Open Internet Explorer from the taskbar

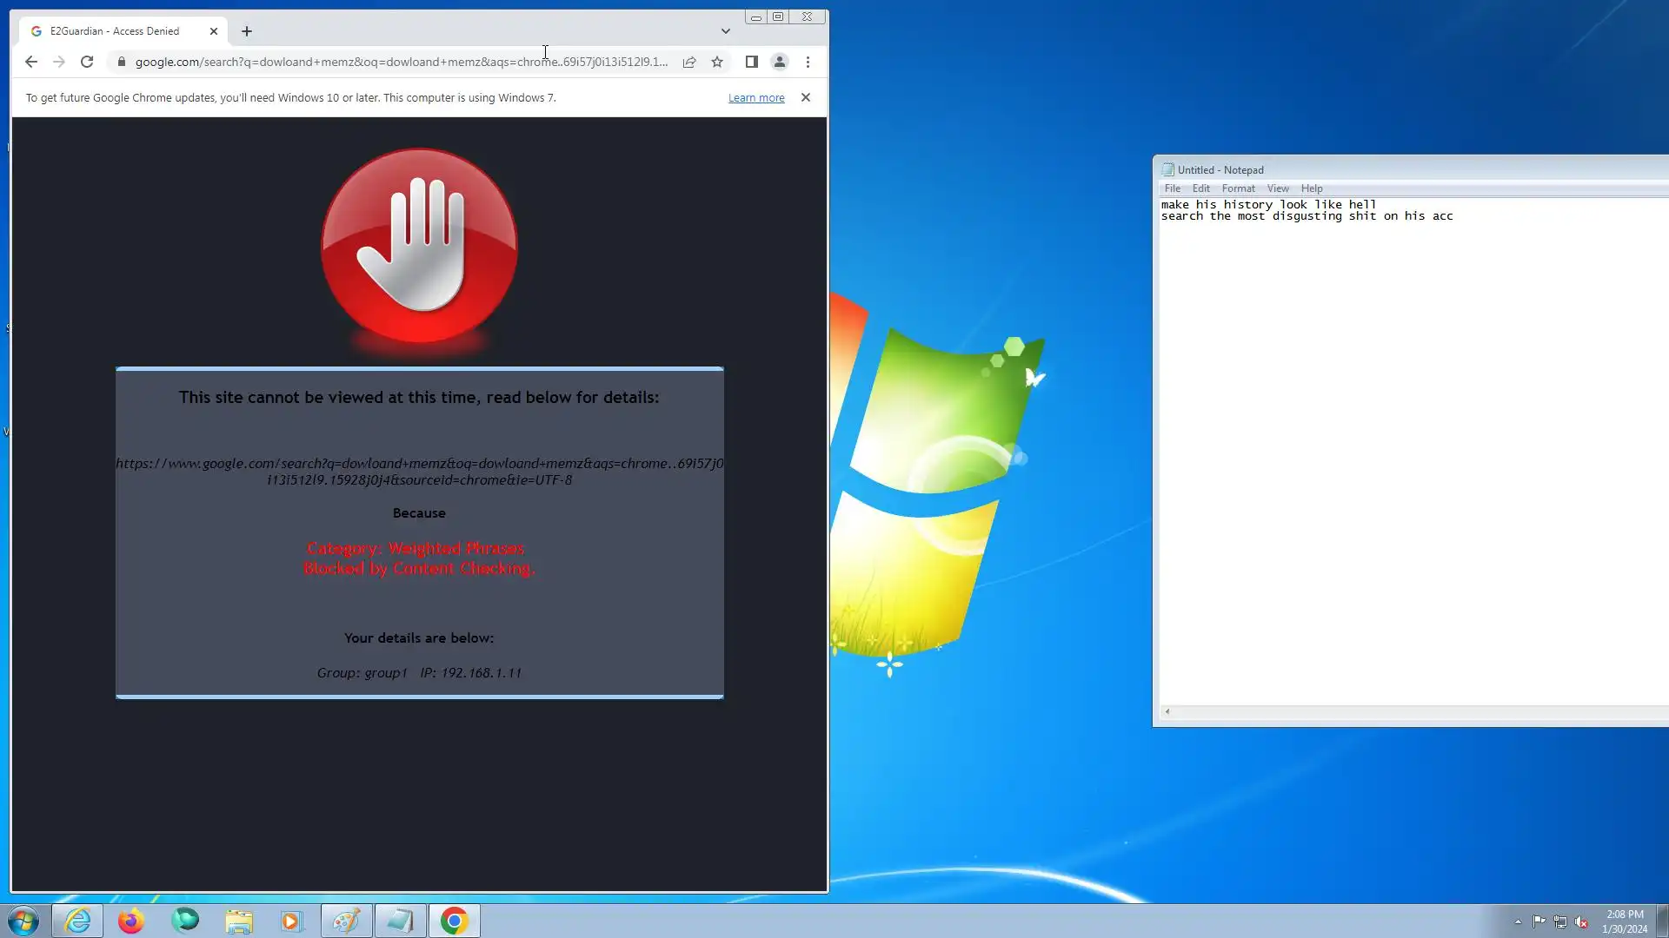pos(77,921)
